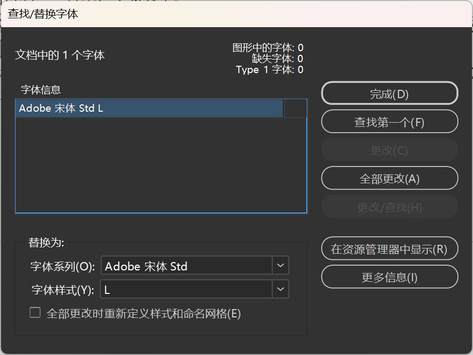Click 更多信息(I) for font details

tap(389, 277)
